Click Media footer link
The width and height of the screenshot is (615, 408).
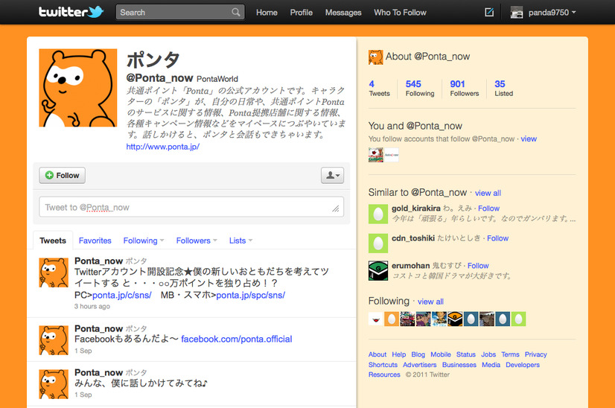(x=491, y=365)
